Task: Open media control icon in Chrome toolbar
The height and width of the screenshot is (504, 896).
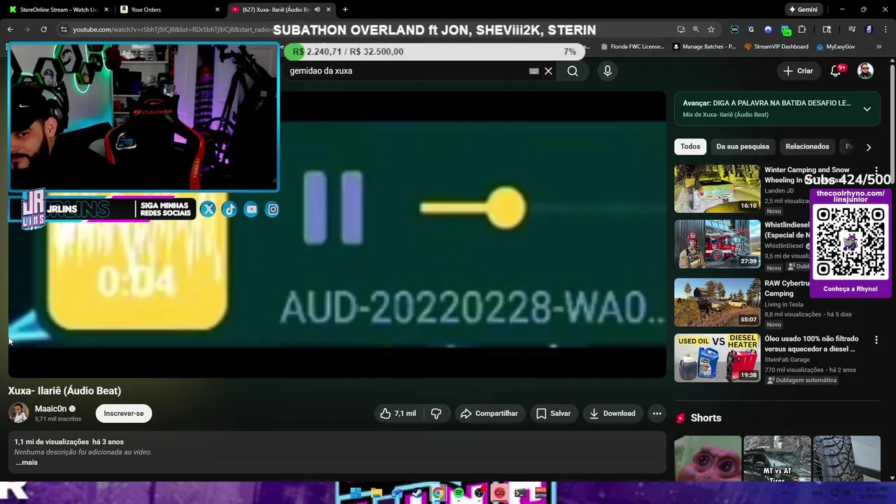Action: (x=852, y=29)
